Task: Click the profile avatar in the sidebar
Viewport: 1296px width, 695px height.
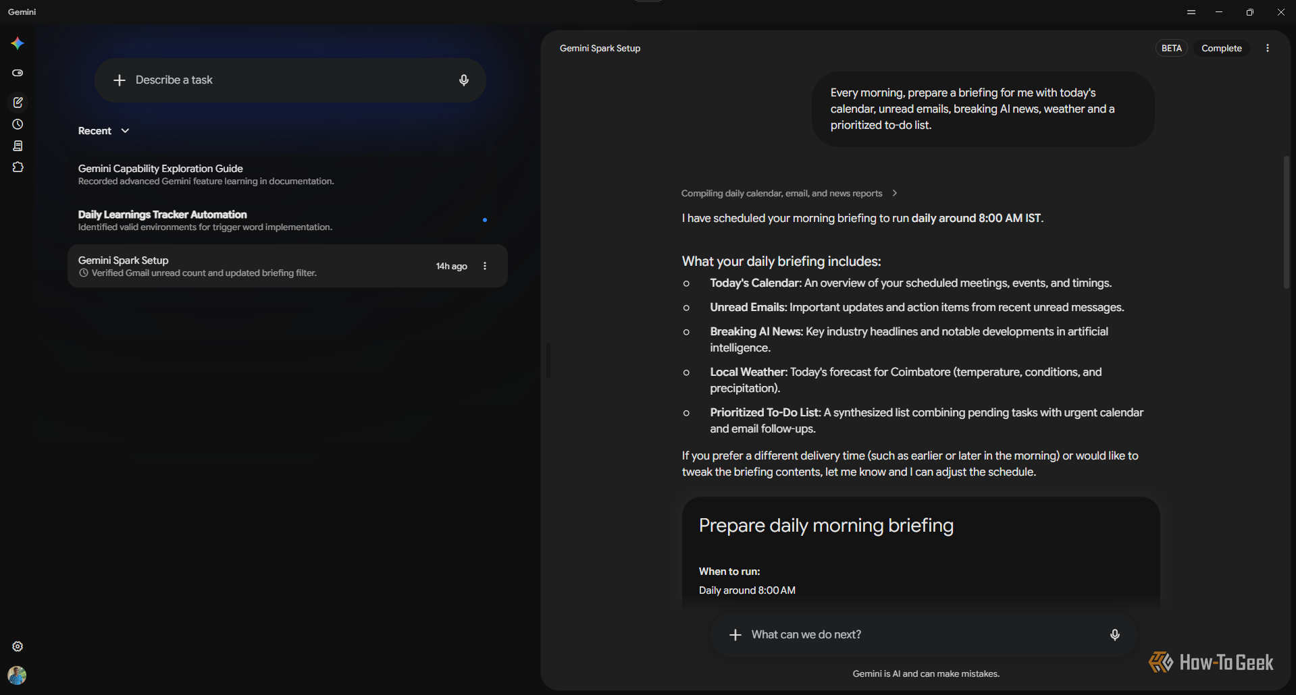Action: tap(17, 675)
